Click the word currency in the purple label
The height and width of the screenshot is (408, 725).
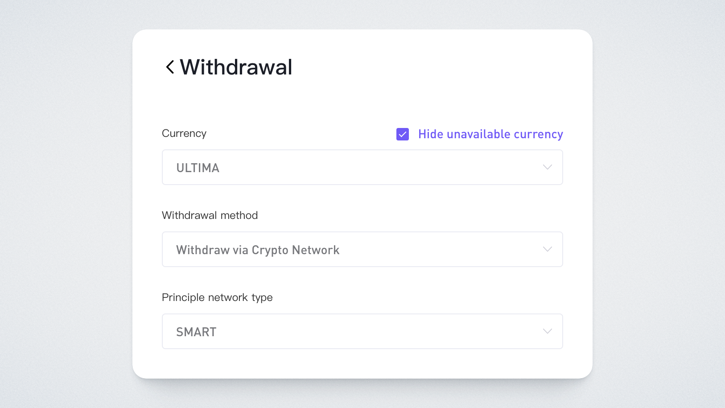click(538, 134)
